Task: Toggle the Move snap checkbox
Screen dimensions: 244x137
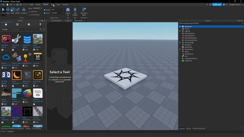Action: click(45, 13)
